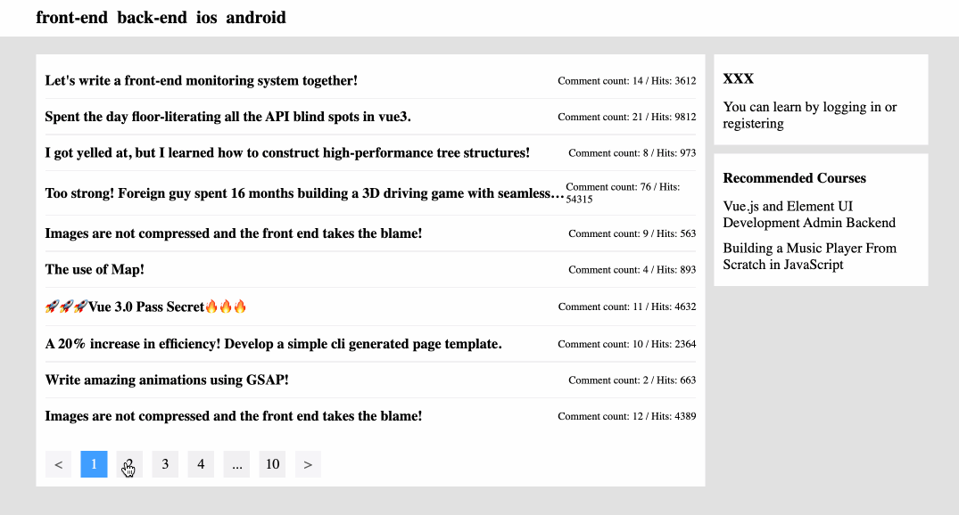Image resolution: width=959 pixels, height=515 pixels.
Task: Jump to page 10 of the list
Action: point(272,464)
